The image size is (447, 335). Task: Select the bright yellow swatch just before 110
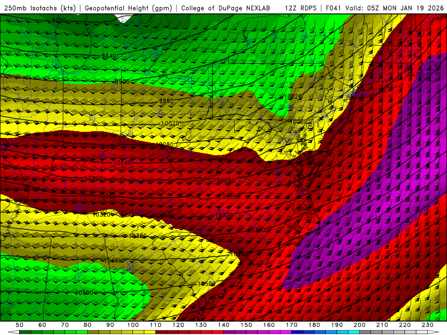pyautogui.click(x=150, y=332)
